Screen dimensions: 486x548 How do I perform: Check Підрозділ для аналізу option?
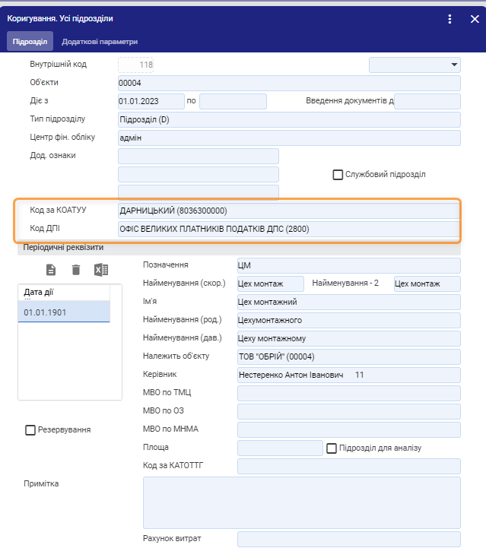[332, 448]
